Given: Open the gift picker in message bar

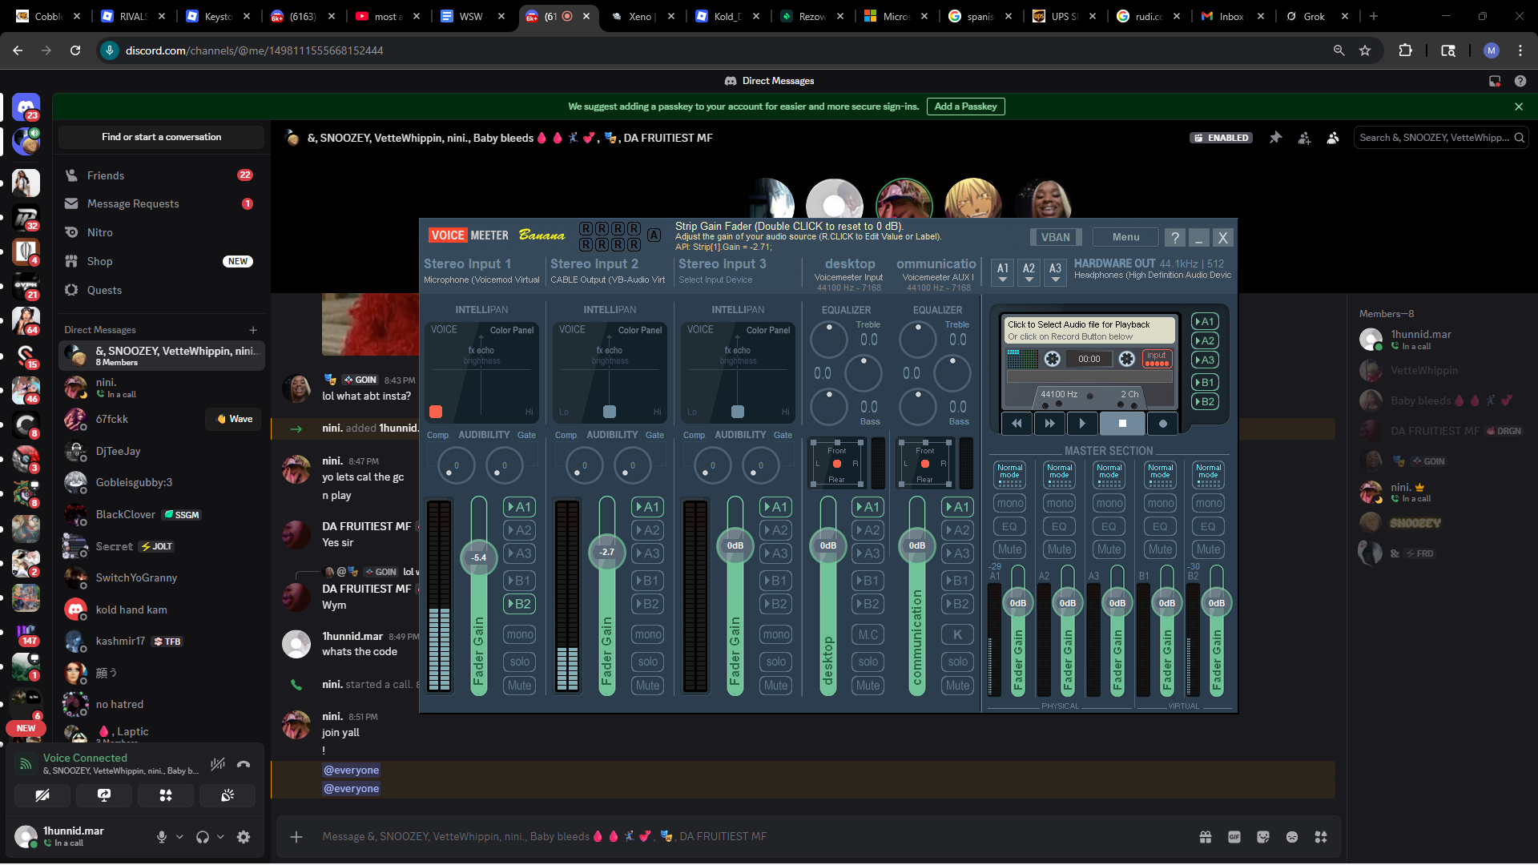Looking at the screenshot, I should [x=1206, y=837].
